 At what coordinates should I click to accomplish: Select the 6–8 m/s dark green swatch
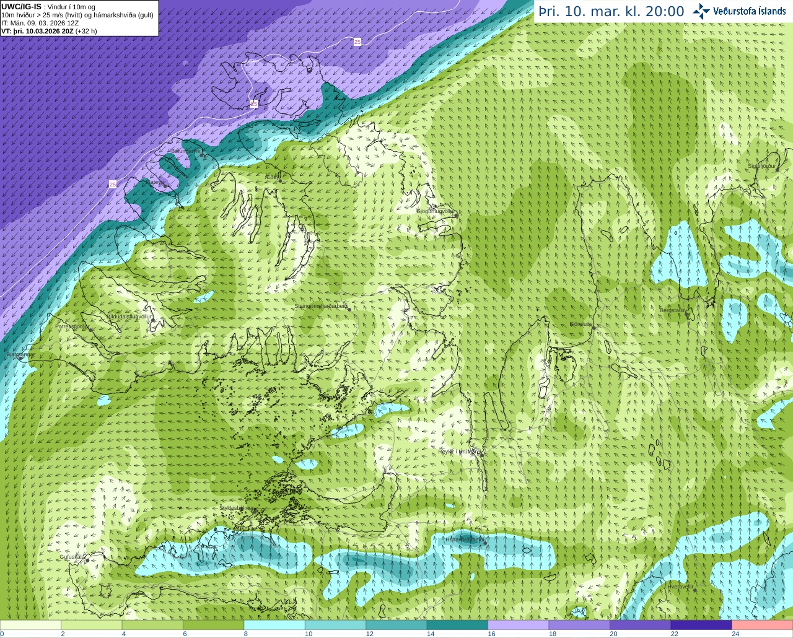pyautogui.click(x=213, y=625)
